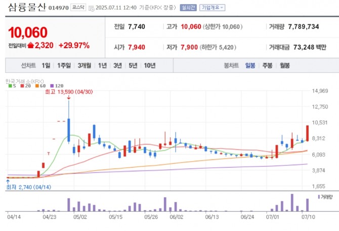This screenshot has width=339, height=231.
Task: Click the 거래량 value 7,789,734
Action: coord(303,27)
